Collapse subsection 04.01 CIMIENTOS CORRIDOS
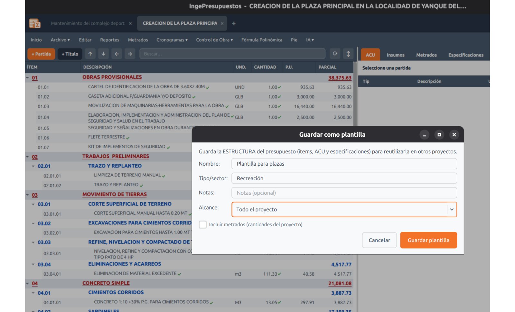515x312 pixels. point(33,293)
